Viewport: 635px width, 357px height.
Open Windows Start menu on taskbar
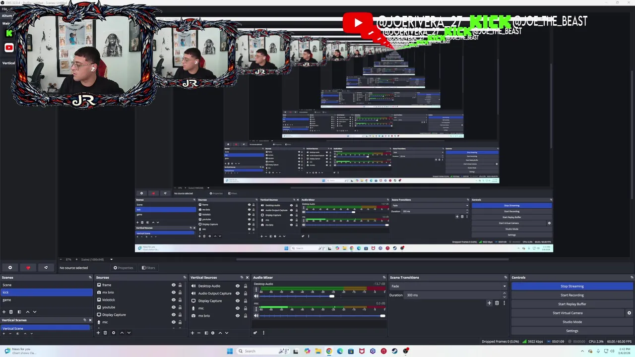tap(230, 351)
